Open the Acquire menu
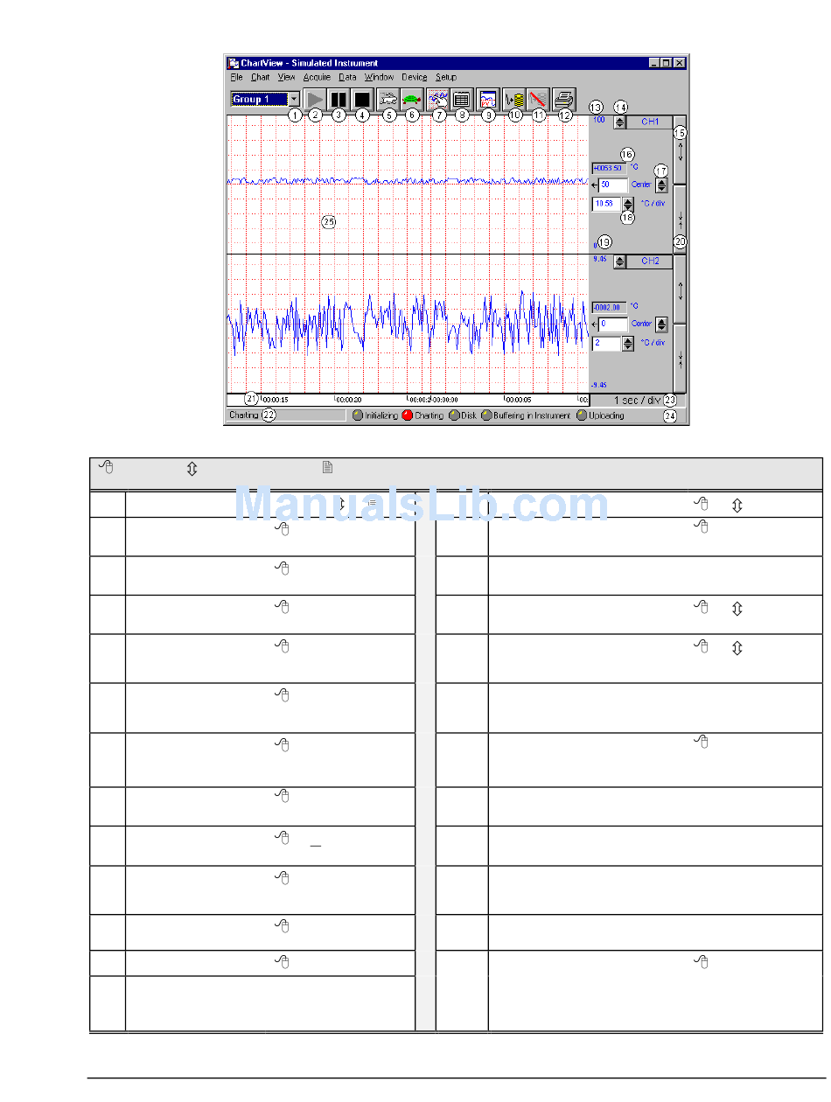 pos(316,77)
